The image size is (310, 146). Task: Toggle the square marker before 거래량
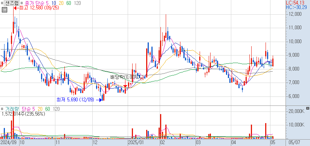coord(2,109)
